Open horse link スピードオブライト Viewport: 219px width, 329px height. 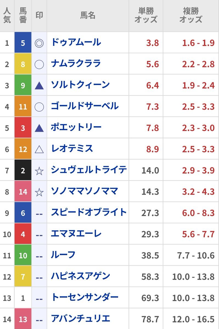(89, 212)
